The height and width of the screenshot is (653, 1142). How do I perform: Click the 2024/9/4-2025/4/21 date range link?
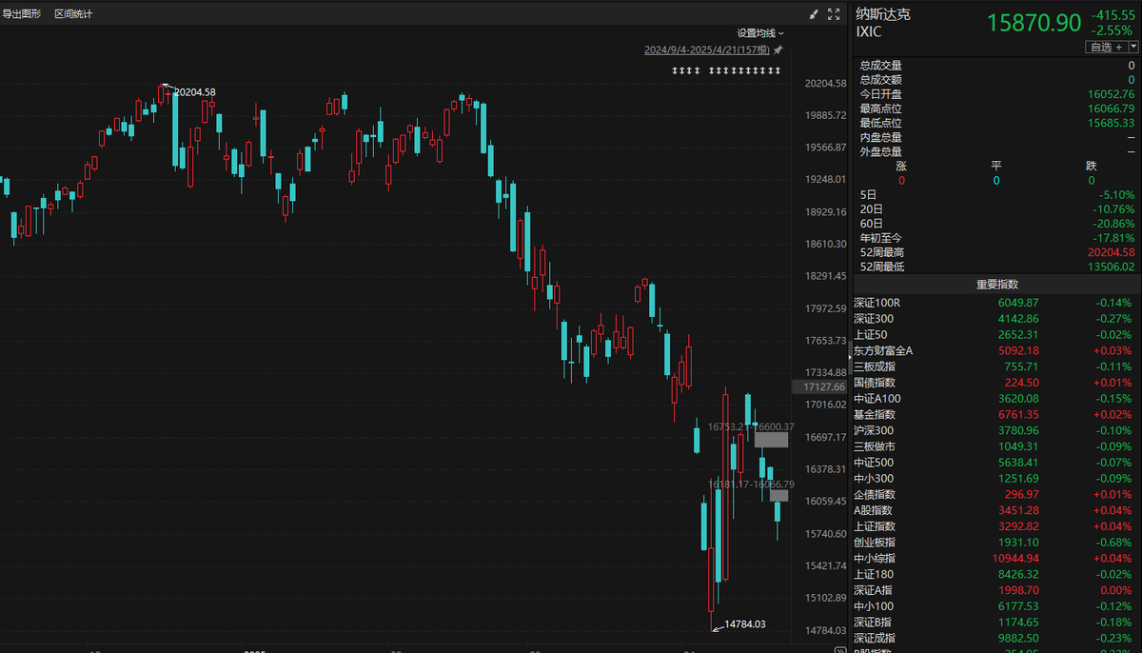pos(706,50)
